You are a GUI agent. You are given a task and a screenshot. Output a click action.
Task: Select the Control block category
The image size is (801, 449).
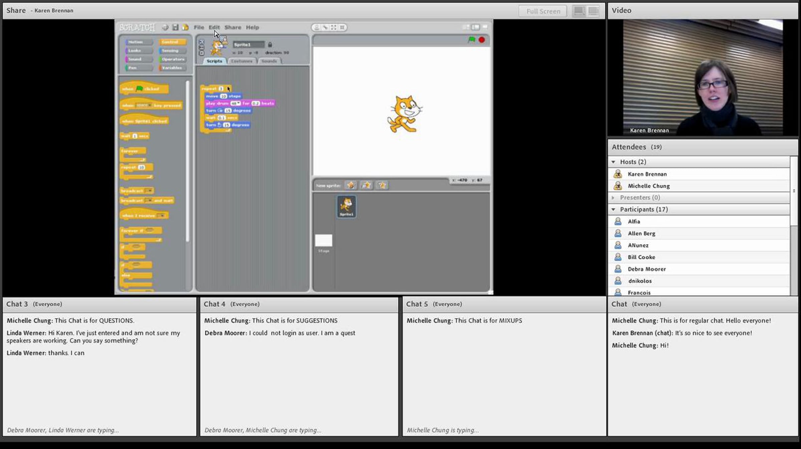point(173,42)
